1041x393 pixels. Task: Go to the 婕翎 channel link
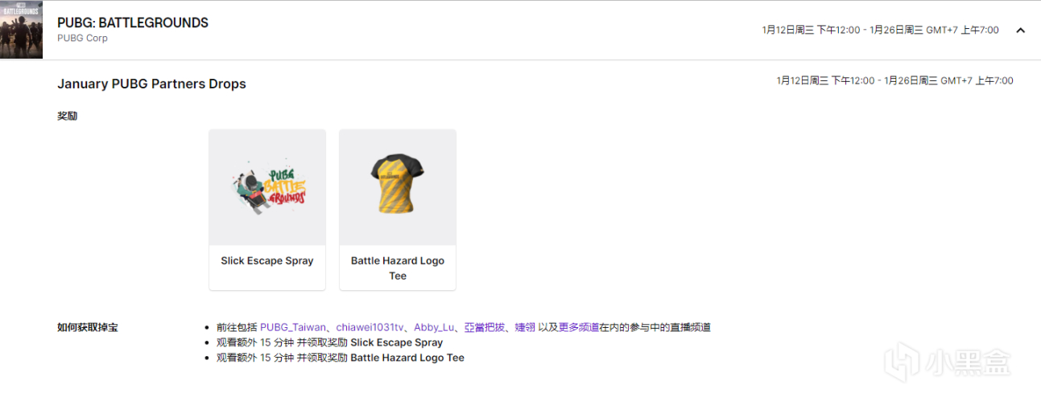tap(525, 327)
